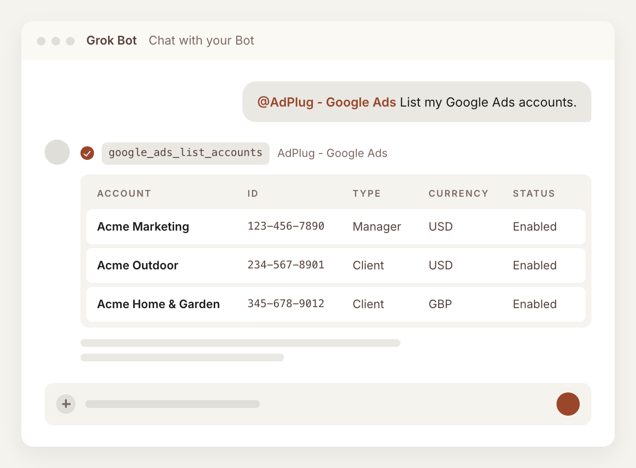The height and width of the screenshot is (468, 636).
Task: Select the Acme Outdoor account name
Action: 138,265
